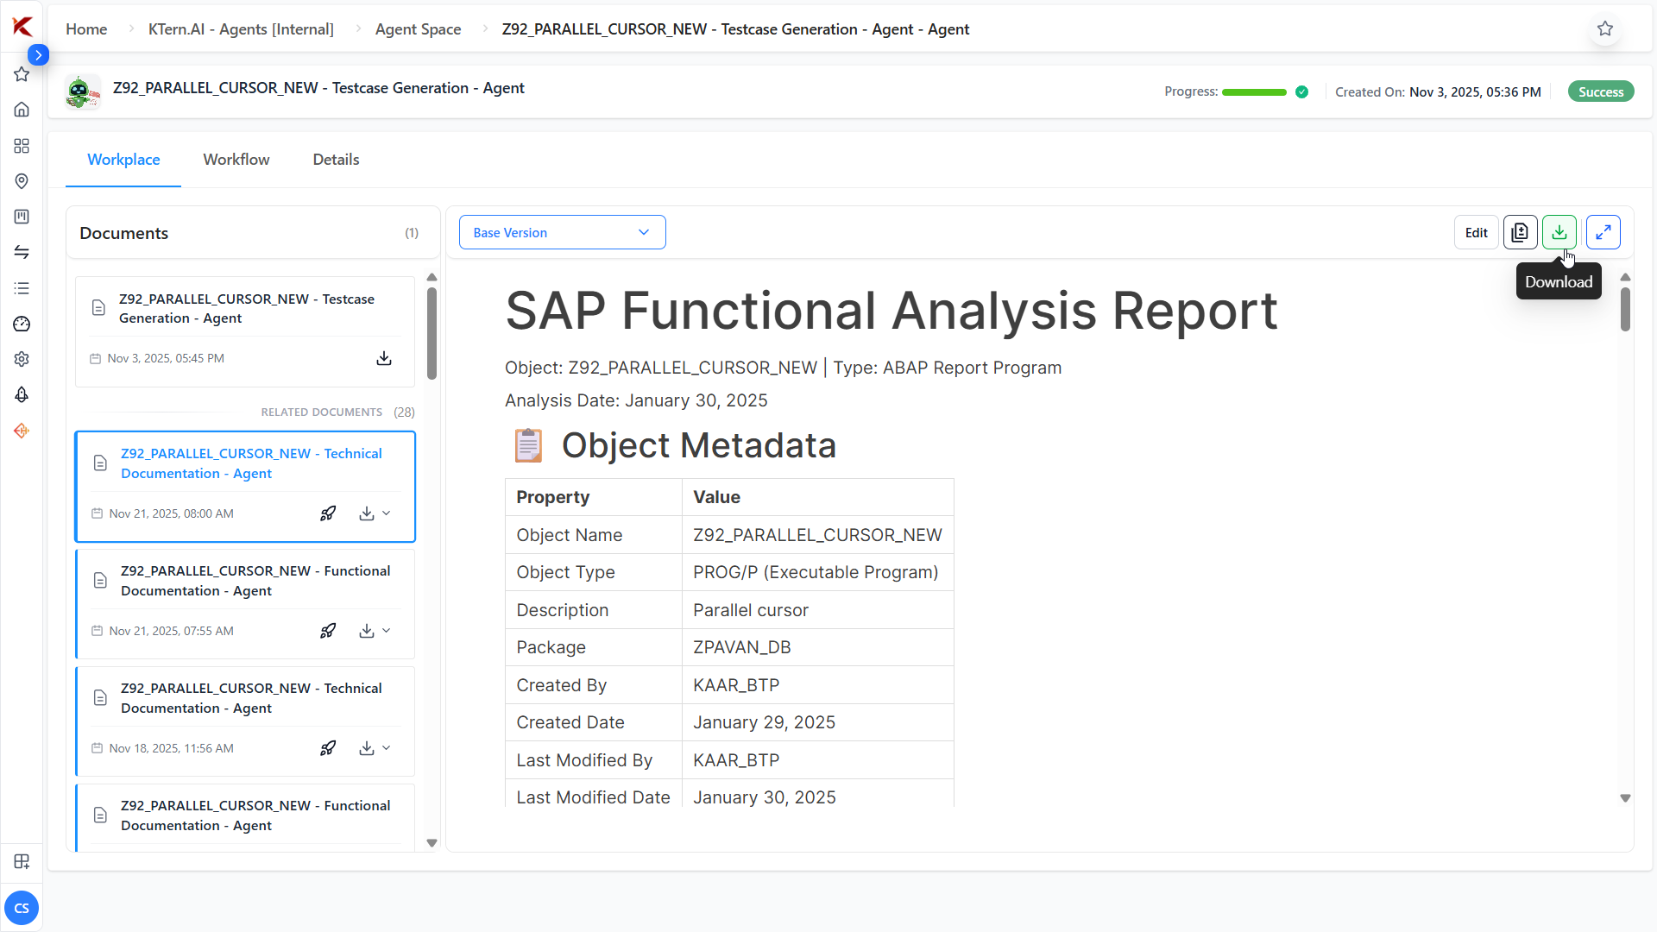Open the home icon in left sidebar
This screenshot has width=1657, height=932.
(x=22, y=110)
